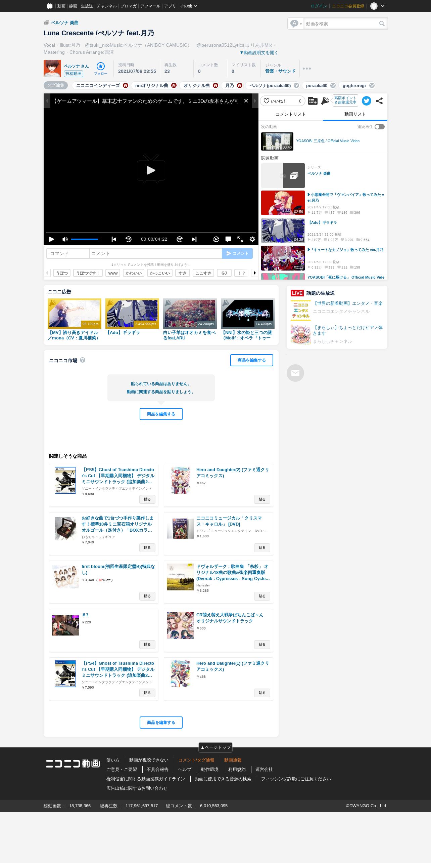The image size is (431, 863).
Task: Click the タグ編集 button
Action: click(x=56, y=85)
